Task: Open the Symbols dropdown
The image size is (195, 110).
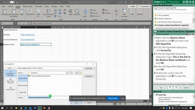Action: [x=140, y=13]
